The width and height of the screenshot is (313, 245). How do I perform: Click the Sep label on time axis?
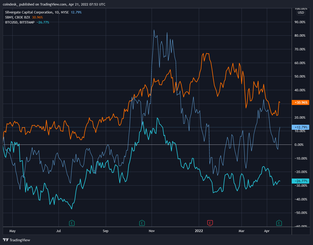click(105, 231)
